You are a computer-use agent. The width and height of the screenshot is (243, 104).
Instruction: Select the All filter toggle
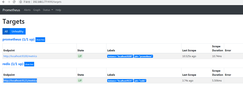click(6, 31)
